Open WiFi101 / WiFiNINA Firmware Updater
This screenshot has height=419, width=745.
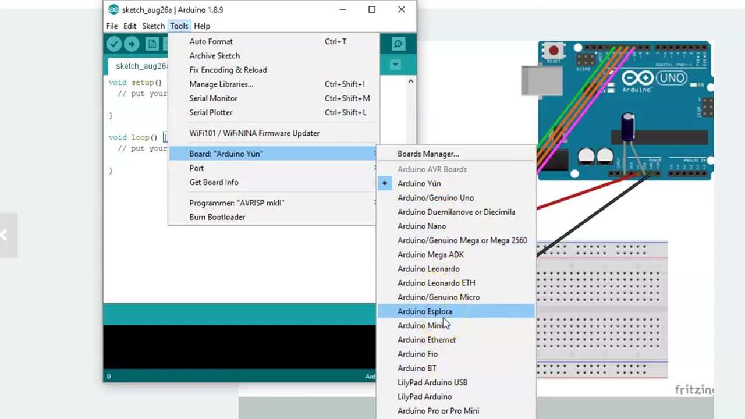click(274, 133)
